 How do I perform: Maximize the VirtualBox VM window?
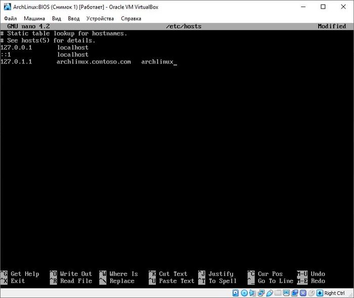pos(323,7)
